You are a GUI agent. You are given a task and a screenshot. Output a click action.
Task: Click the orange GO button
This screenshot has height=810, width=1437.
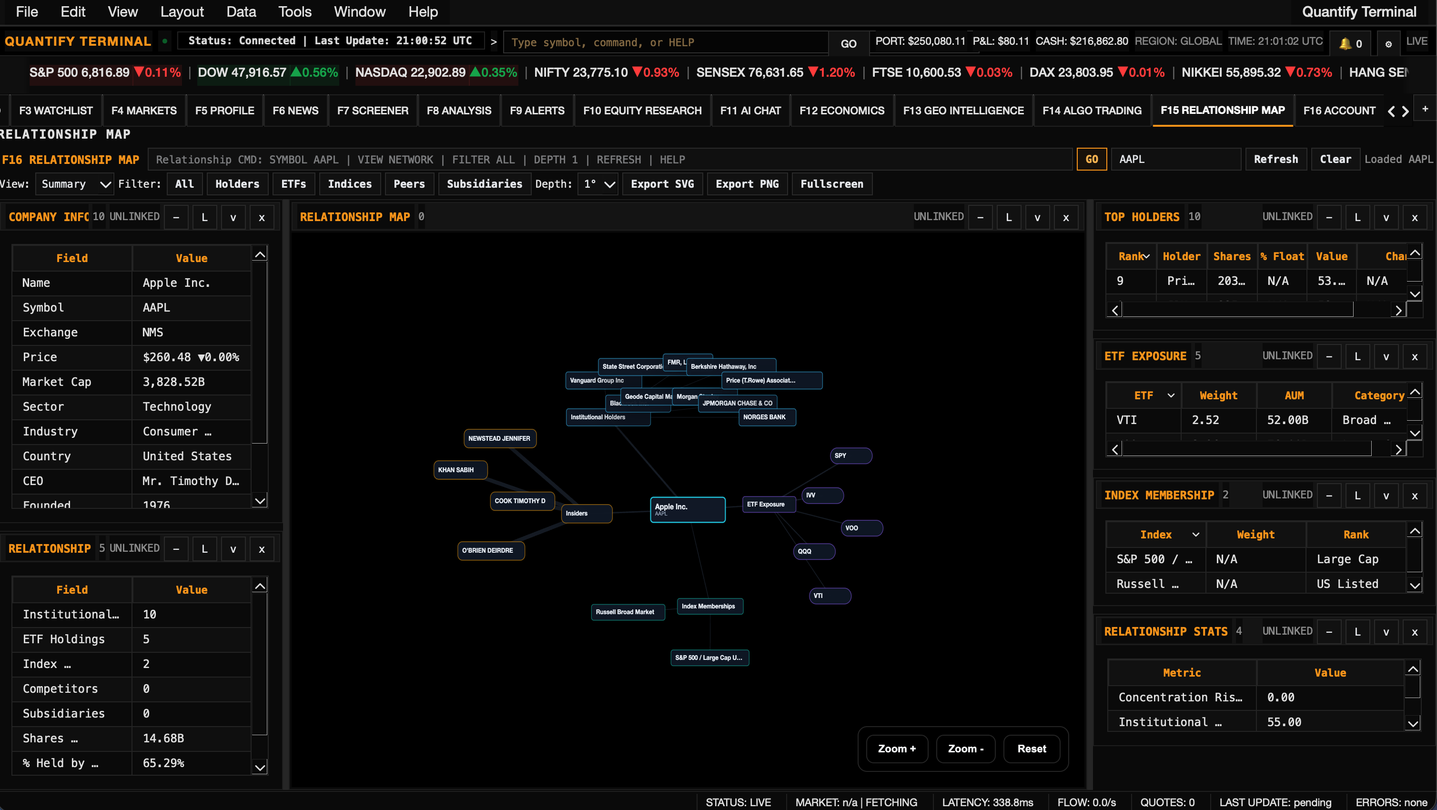click(1092, 160)
